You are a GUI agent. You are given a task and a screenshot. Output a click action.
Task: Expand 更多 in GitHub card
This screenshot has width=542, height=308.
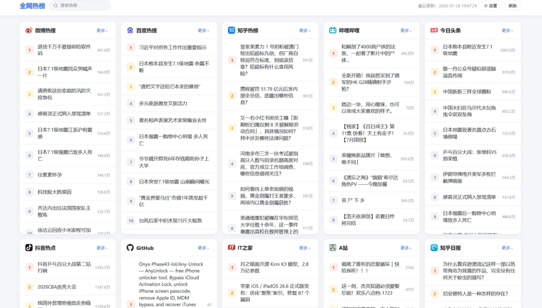pyautogui.click(x=203, y=248)
